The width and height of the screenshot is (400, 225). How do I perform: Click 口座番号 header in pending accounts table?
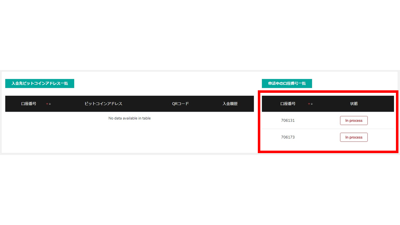(288, 104)
